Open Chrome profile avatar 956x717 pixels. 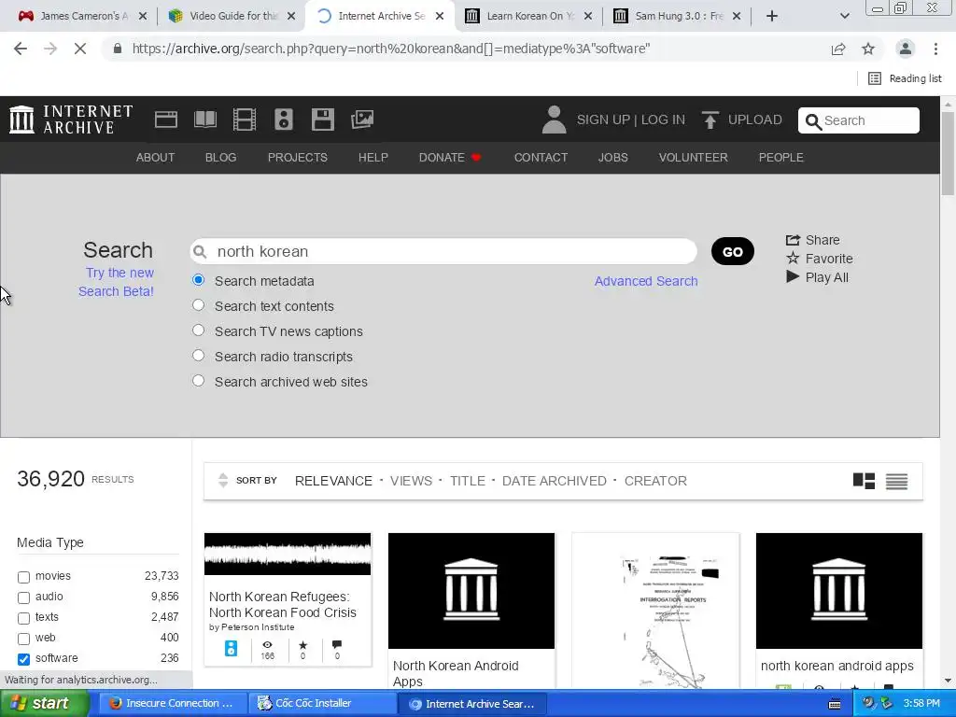click(906, 49)
